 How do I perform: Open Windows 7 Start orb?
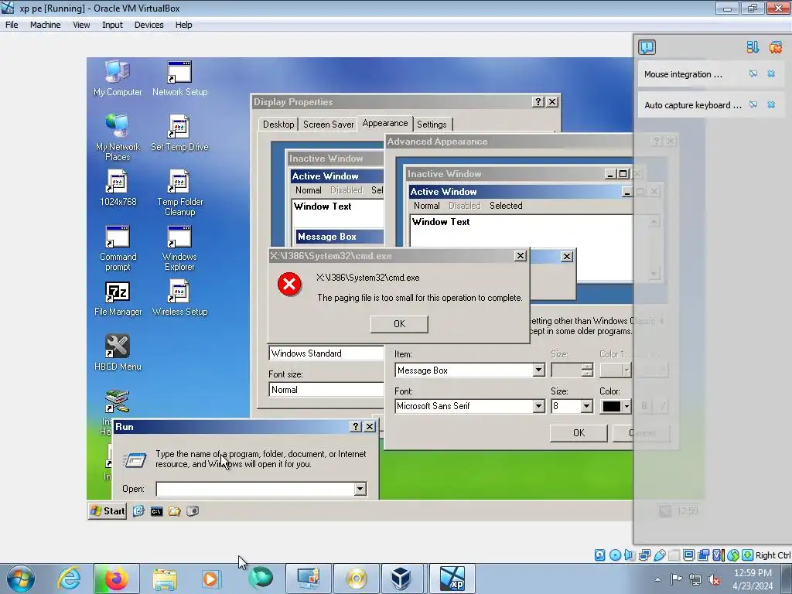coord(21,579)
